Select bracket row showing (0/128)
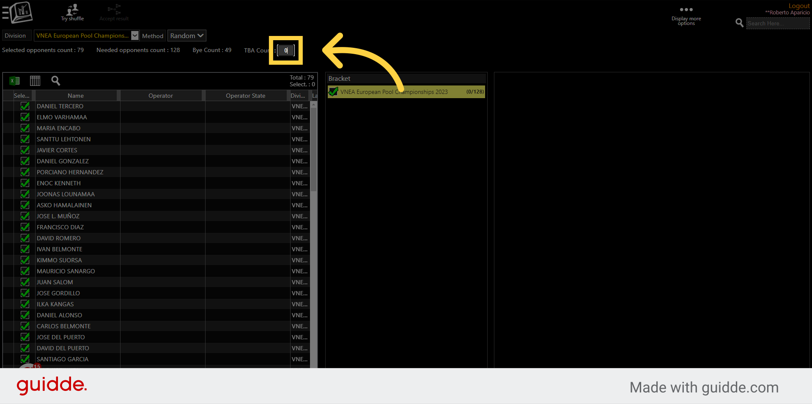812x404 pixels. coord(406,92)
